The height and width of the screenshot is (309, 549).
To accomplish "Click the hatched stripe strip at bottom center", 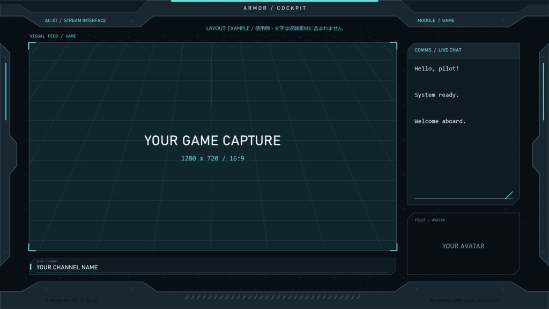I will click(x=273, y=297).
